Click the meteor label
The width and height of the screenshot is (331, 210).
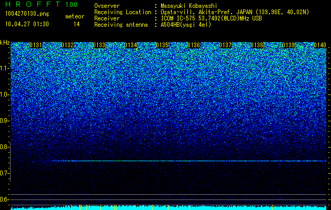[75, 16]
